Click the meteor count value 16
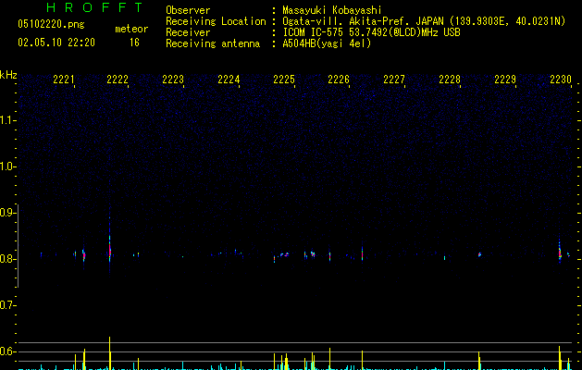This screenshot has height=370, width=582. 134,43
